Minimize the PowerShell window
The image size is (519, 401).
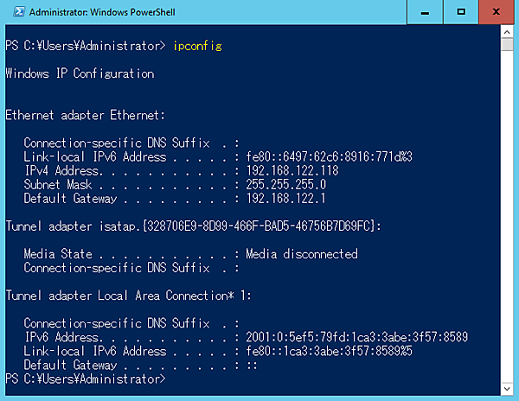click(x=424, y=12)
